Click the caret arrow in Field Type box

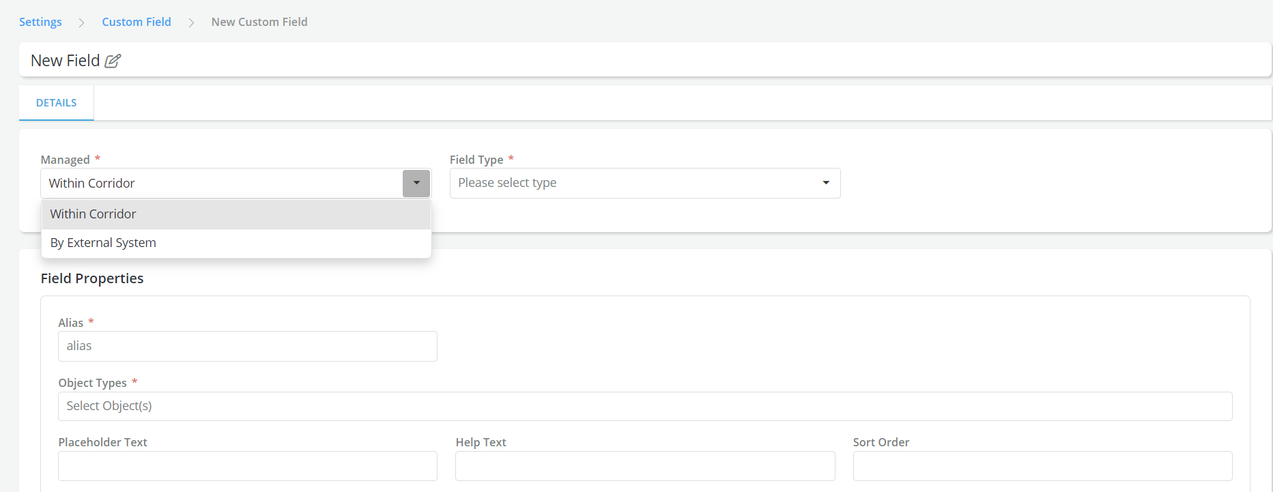pos(826,183)
